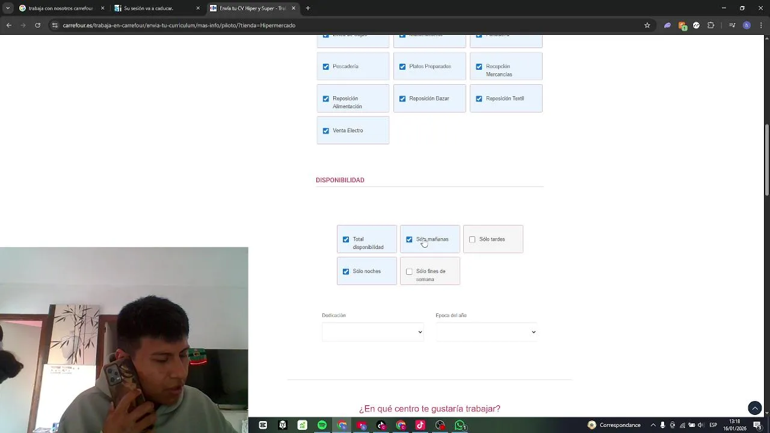
Task: Open the Dedicación dropdown
Action: [372, 332]
